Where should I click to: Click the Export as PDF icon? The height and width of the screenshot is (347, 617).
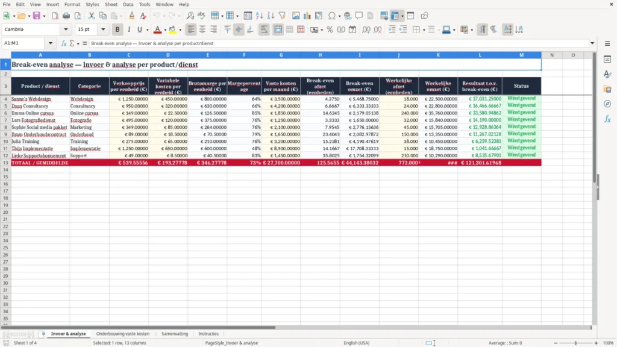tap(55, 16)
